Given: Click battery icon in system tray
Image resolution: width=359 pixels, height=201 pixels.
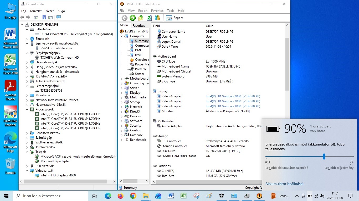Looking at the screenshot, I should (310, 196).
